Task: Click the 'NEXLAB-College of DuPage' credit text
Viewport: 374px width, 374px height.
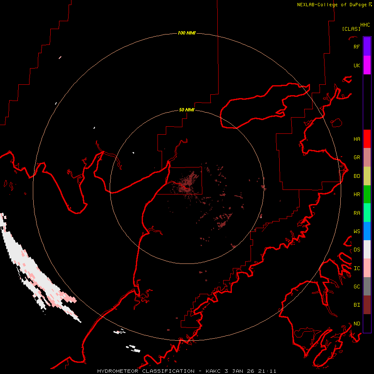Action: tap(332, 5)
